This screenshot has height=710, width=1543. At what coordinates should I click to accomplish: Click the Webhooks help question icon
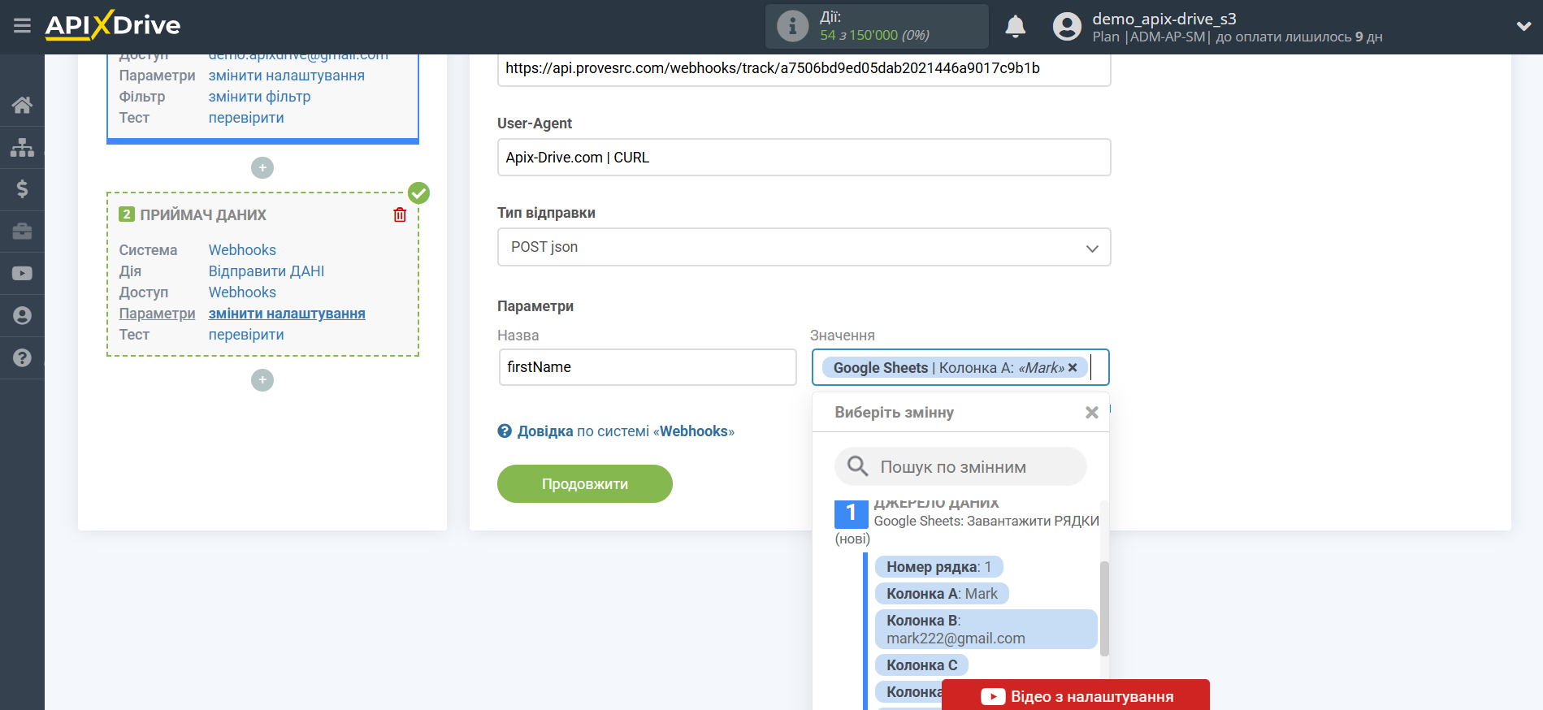click(x=505, y=431)
